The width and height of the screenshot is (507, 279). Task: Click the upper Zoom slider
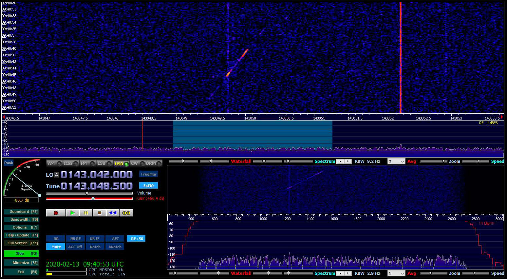[433, 161]
